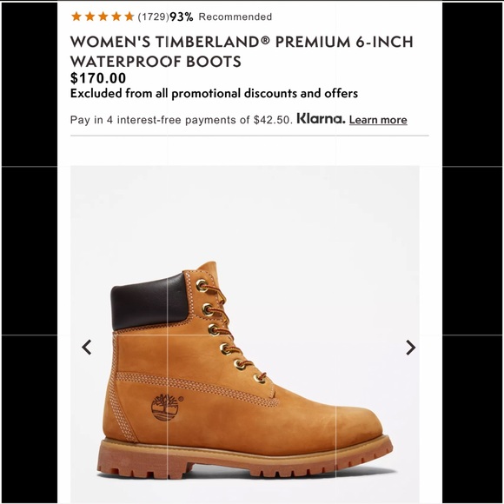Show next product image with right chevron
504x504 pixels.
(x=410, y=348)
